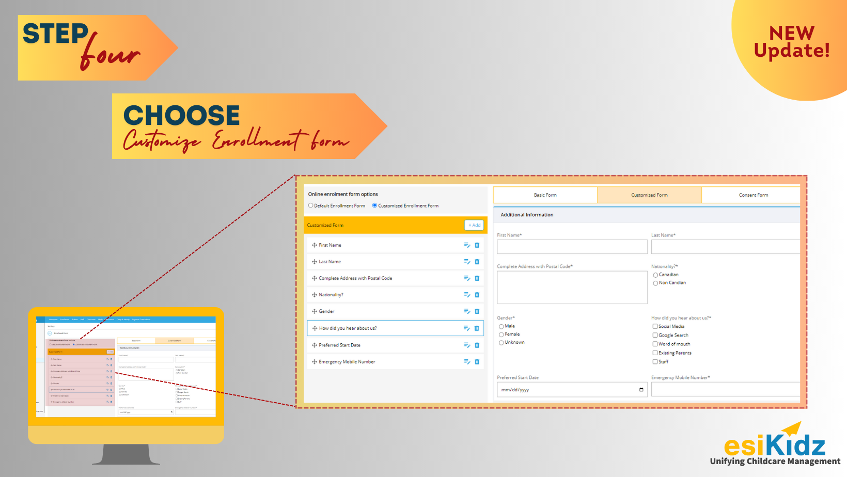Click into the Last Name input field
This screenshot has height=477, width=847.
click(x=726, y=247)
